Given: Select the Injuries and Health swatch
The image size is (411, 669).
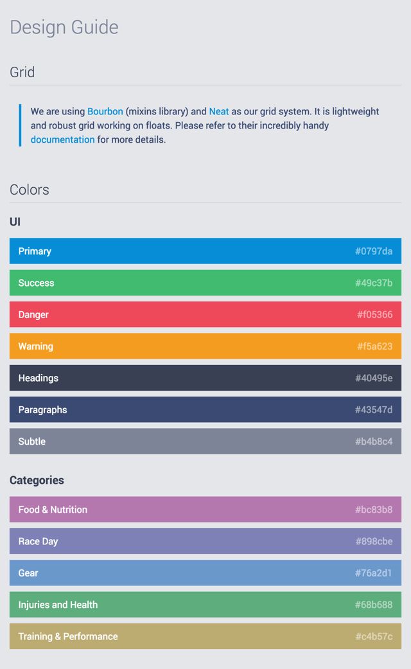Looking at the screenshot, I should pos(205,605).
